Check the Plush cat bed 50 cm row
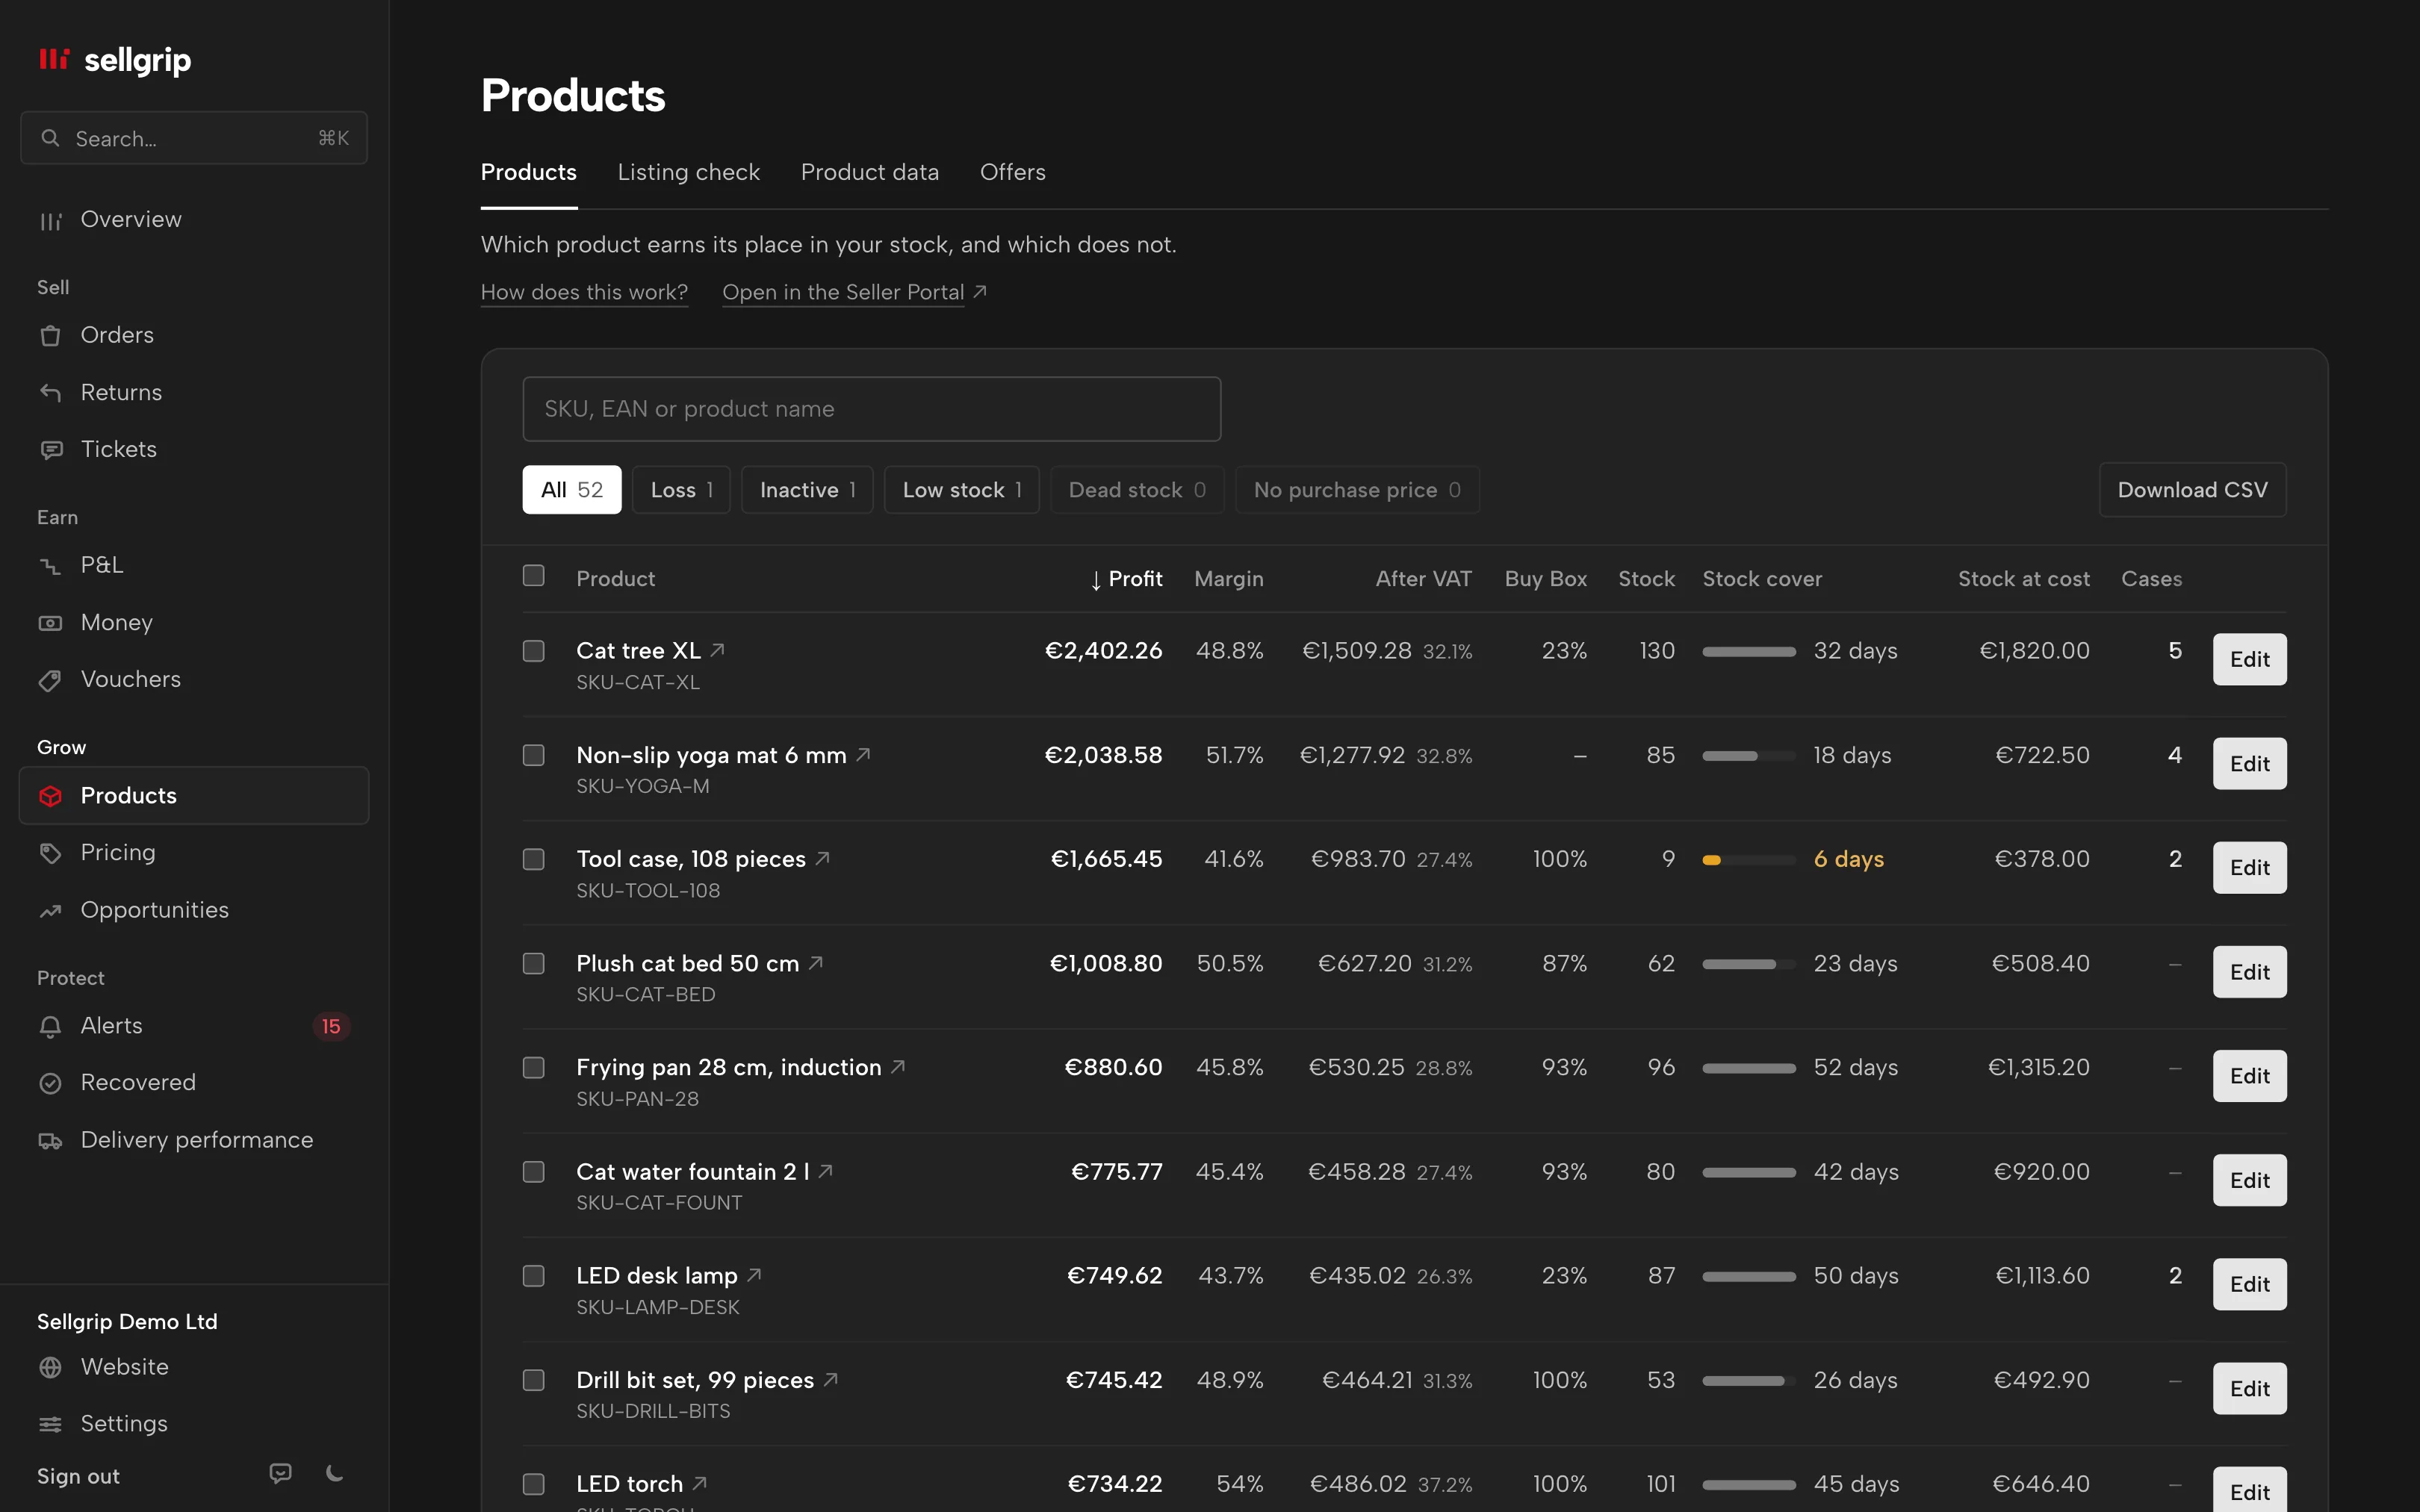 tap(534, 963)
